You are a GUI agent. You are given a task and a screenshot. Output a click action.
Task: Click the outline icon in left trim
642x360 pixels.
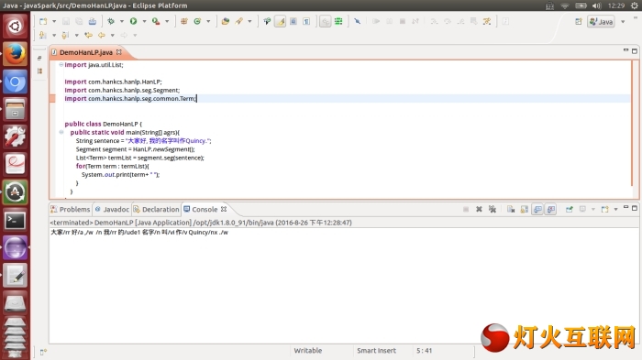(39, 71)
